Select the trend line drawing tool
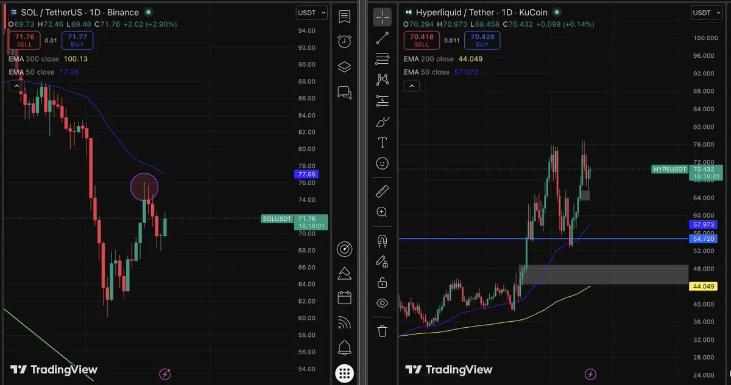The width and height of the screenshot is (731, 385). (x=382, y=38)
